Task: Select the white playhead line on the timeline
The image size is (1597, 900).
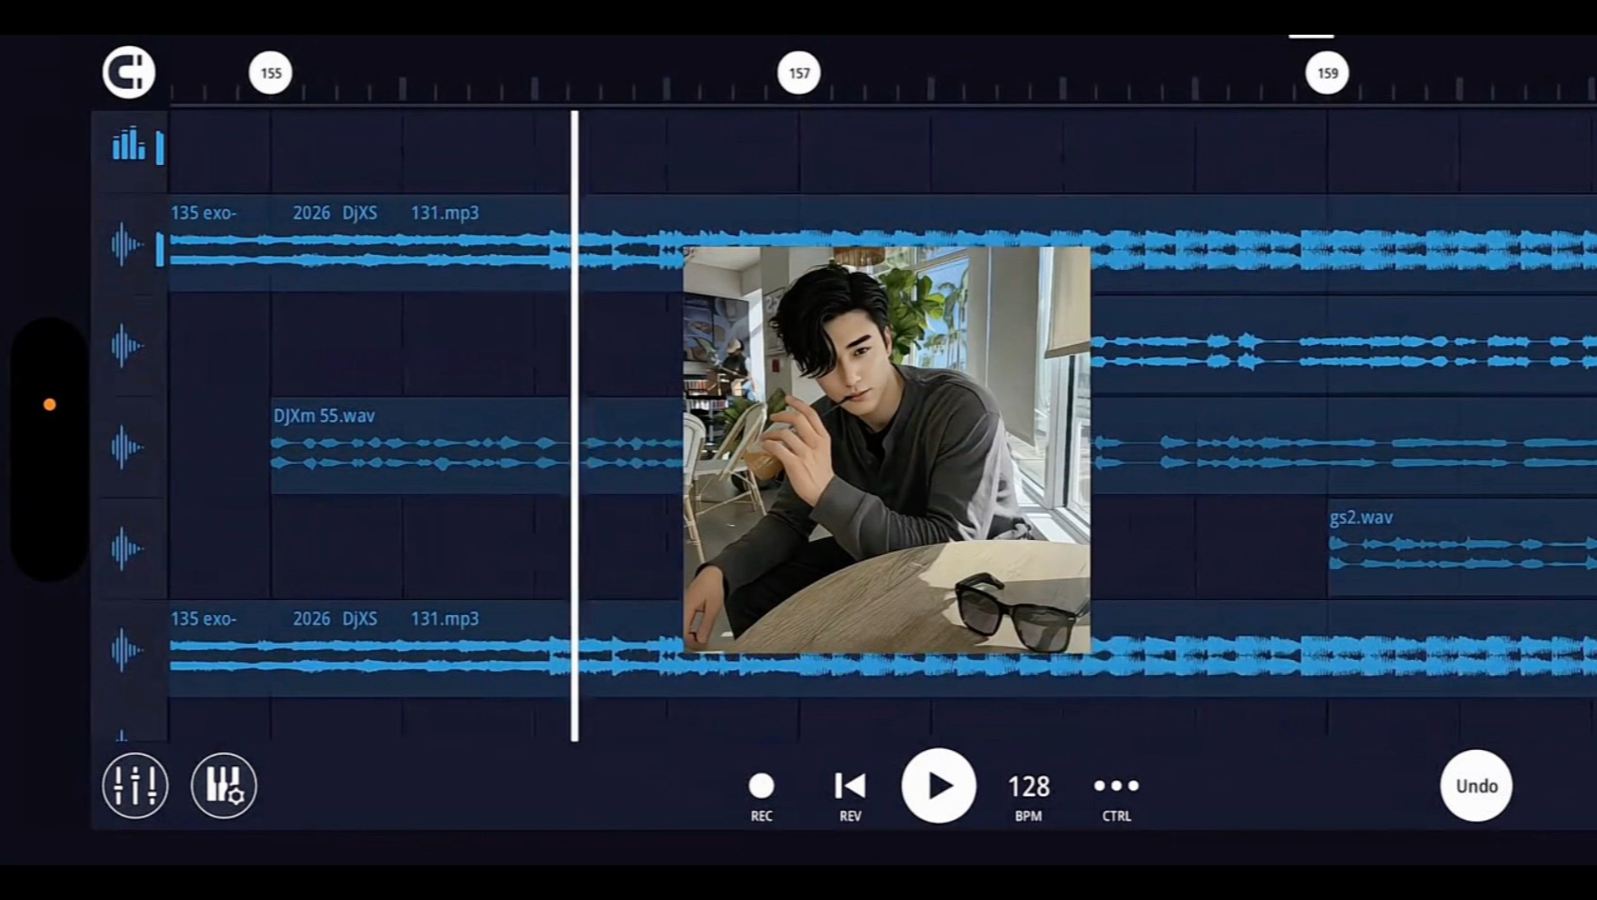Action: pyautogui.click(x=575, y=426)
